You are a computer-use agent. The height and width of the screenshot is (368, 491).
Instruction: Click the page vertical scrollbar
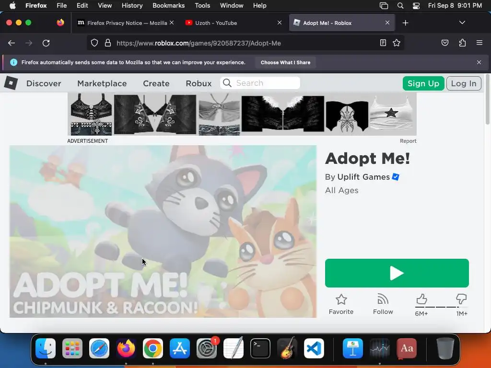[x=487, y=99]
